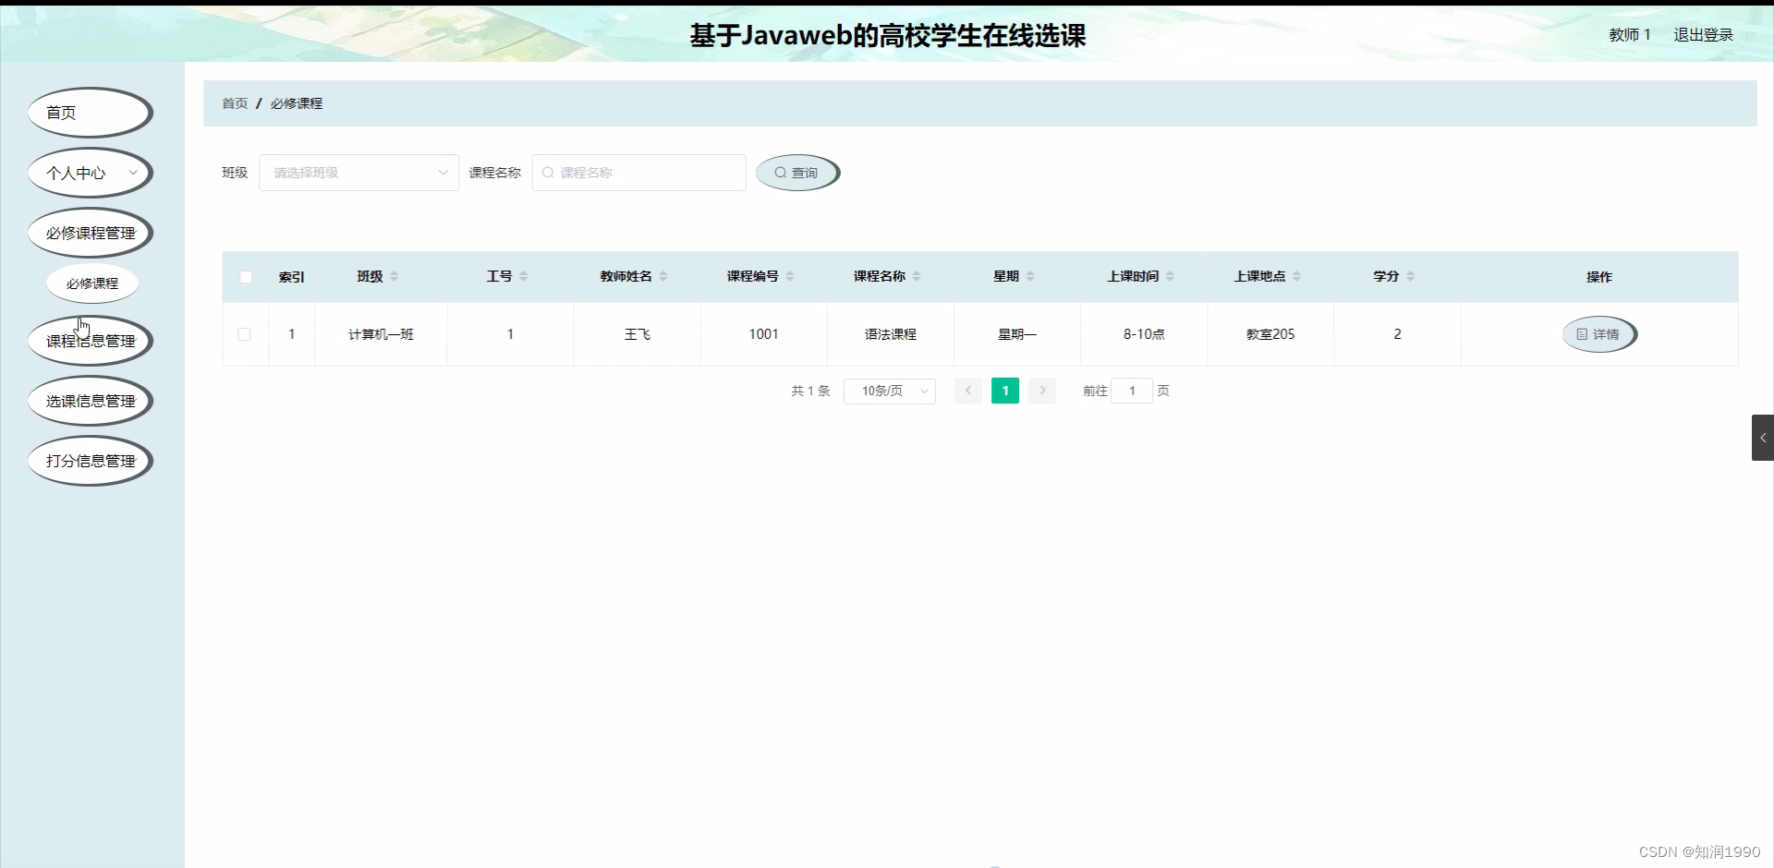1774x868 pixels.
Task: Click the previous page arrow in pagination
Action: coord(967,391)
